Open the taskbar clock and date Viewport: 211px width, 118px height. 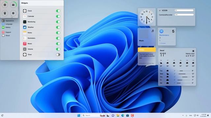[x=203, y=115]
